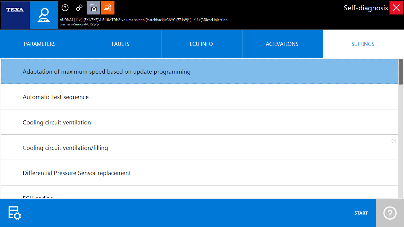Open the gears settings icon in top toolbar

(79, 8)
